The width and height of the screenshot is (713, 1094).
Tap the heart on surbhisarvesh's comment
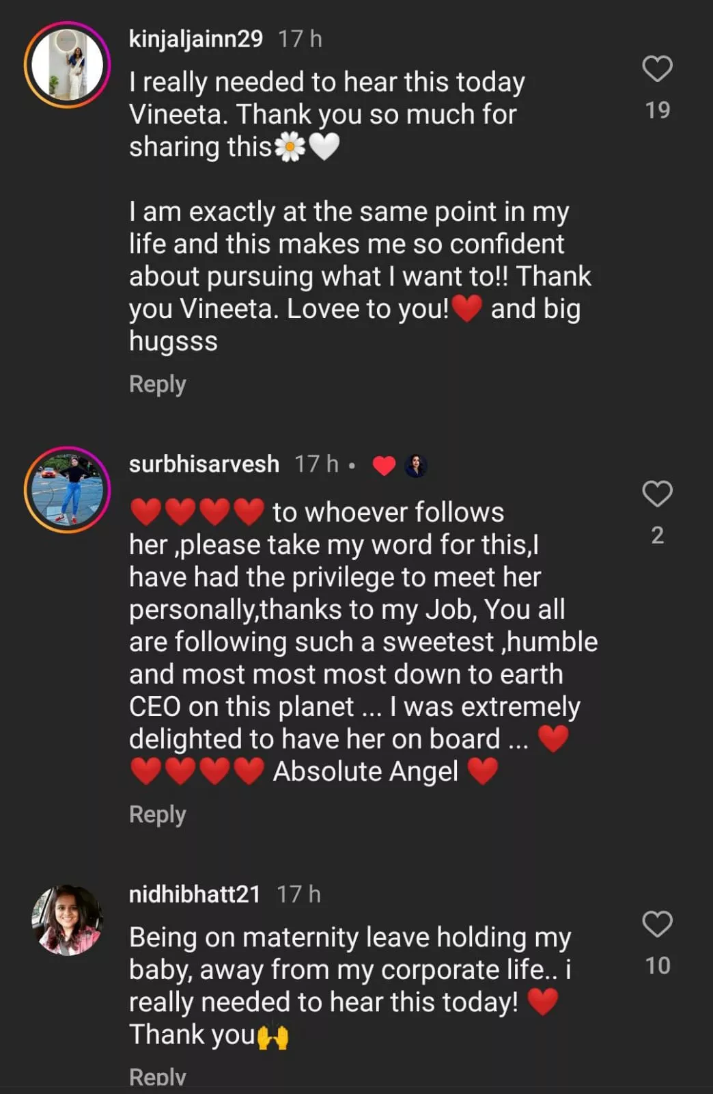(x=657, y=494)
